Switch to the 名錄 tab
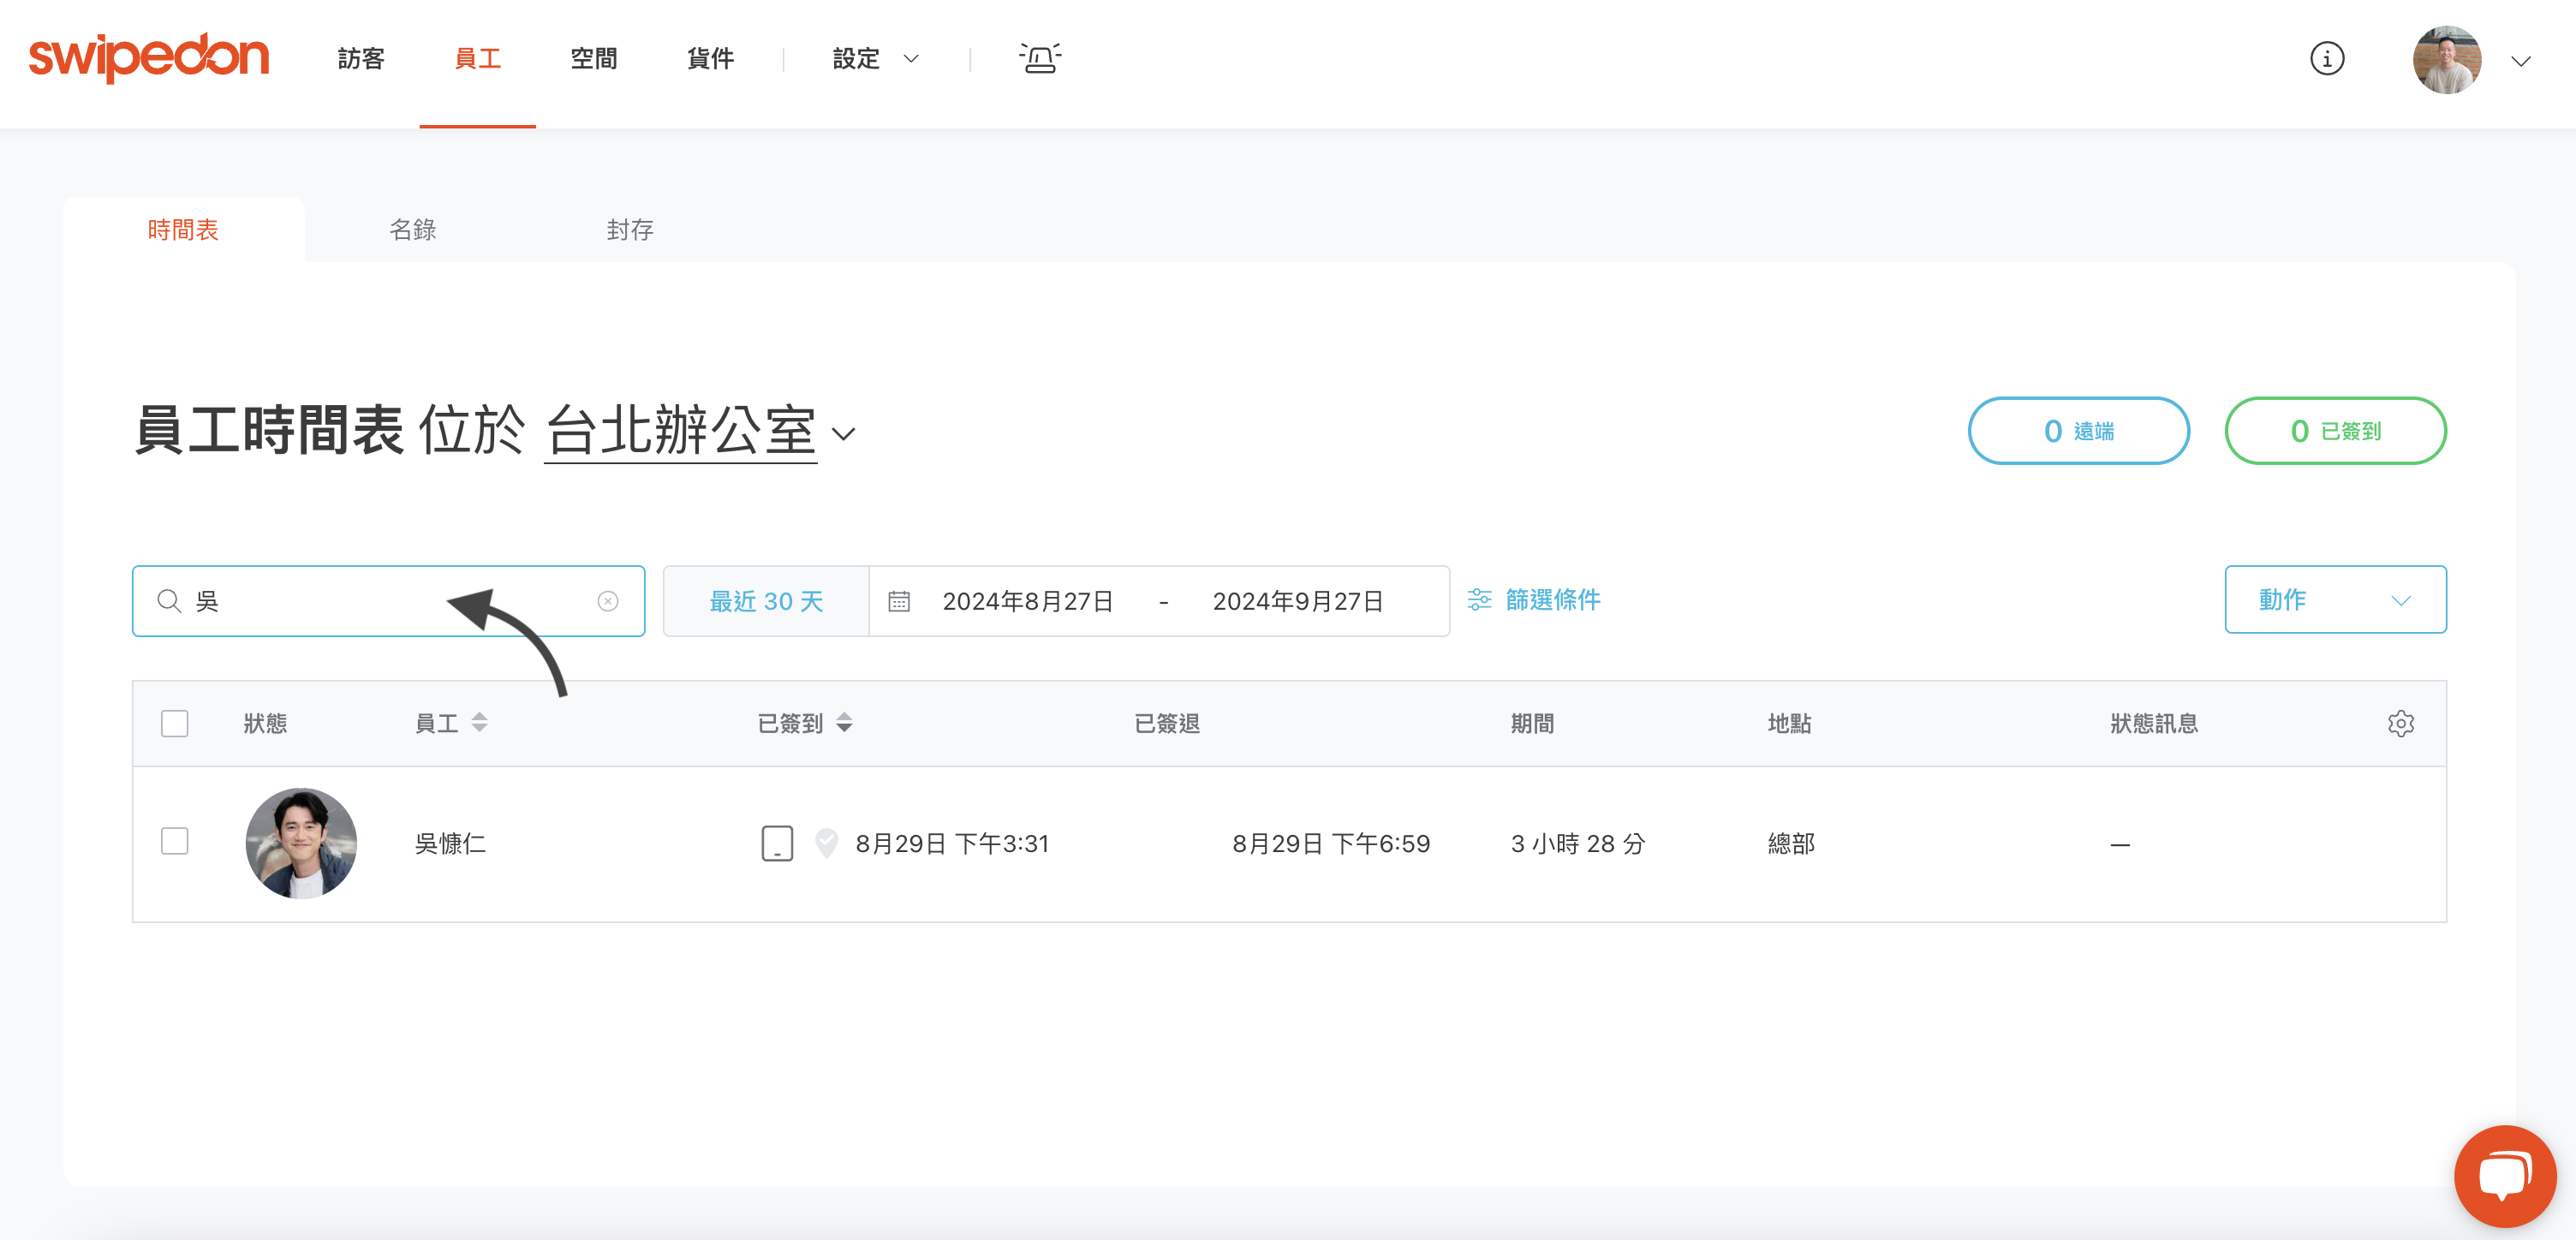This screenshot has height=1240, width=2576. (413, 230)
